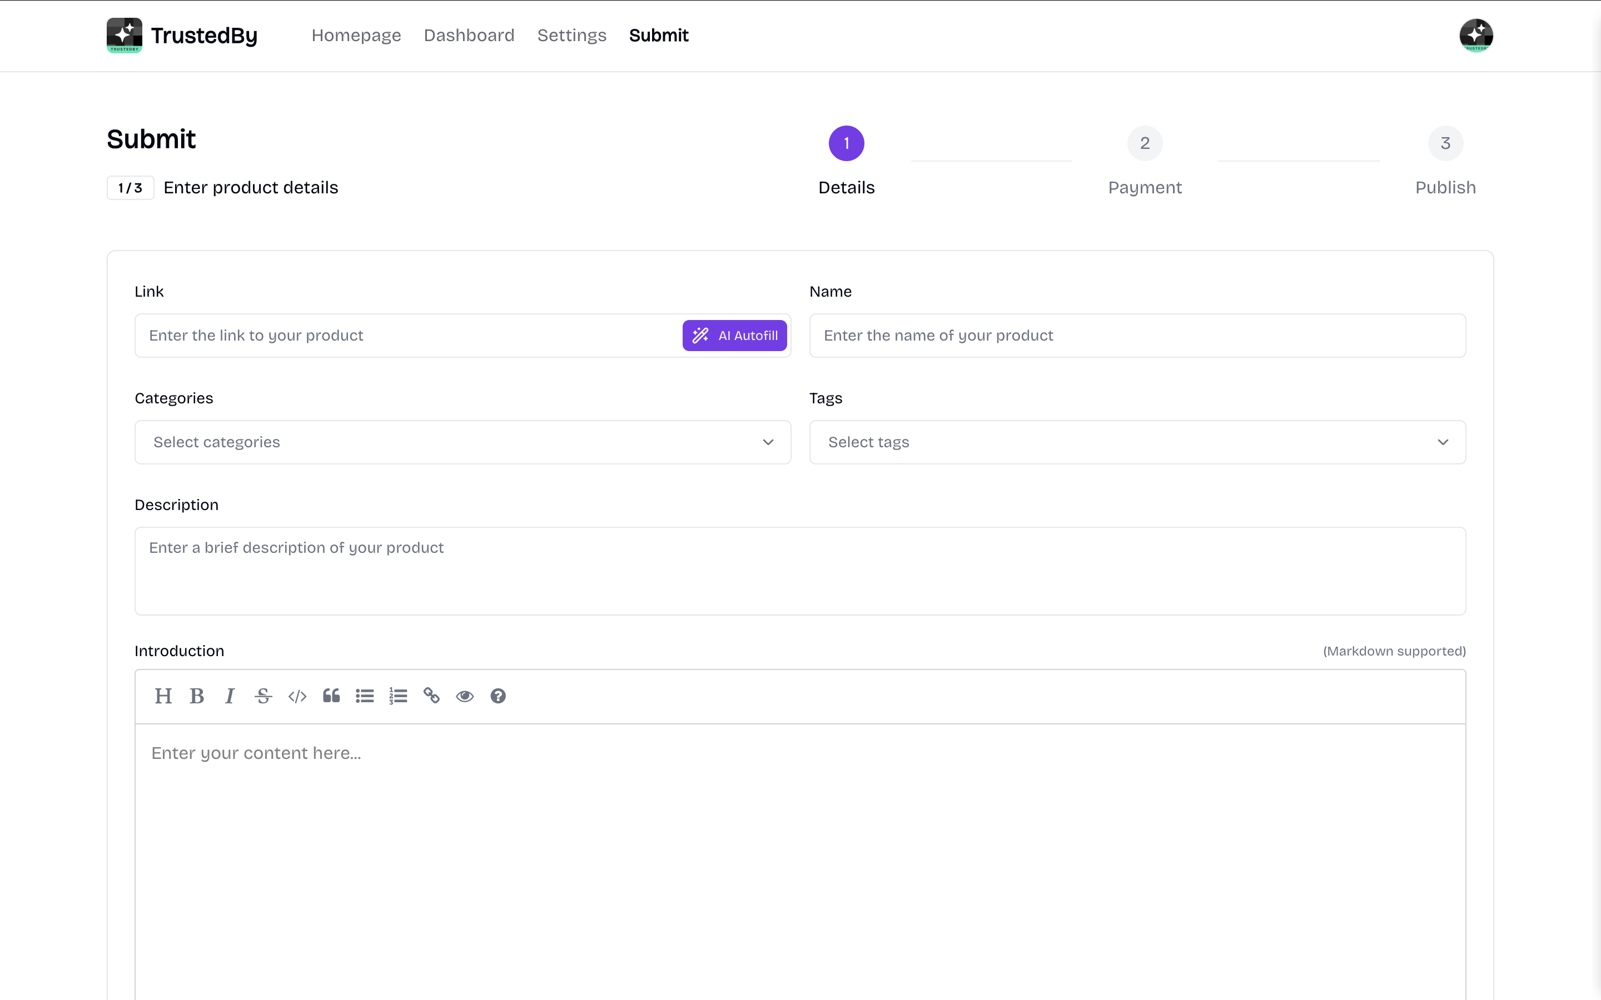Create a numbered list in editor

397,696
